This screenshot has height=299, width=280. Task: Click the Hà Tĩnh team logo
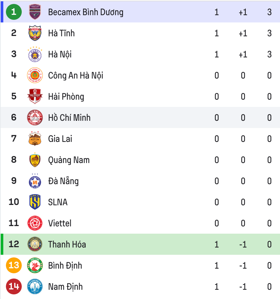pos(35,33)
